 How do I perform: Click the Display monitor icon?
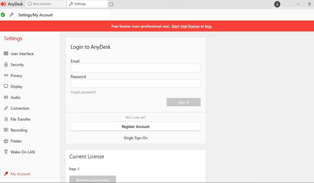(6, 86)
